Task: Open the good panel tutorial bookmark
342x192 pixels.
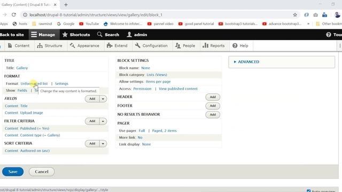Action: [x=196, y=23]
